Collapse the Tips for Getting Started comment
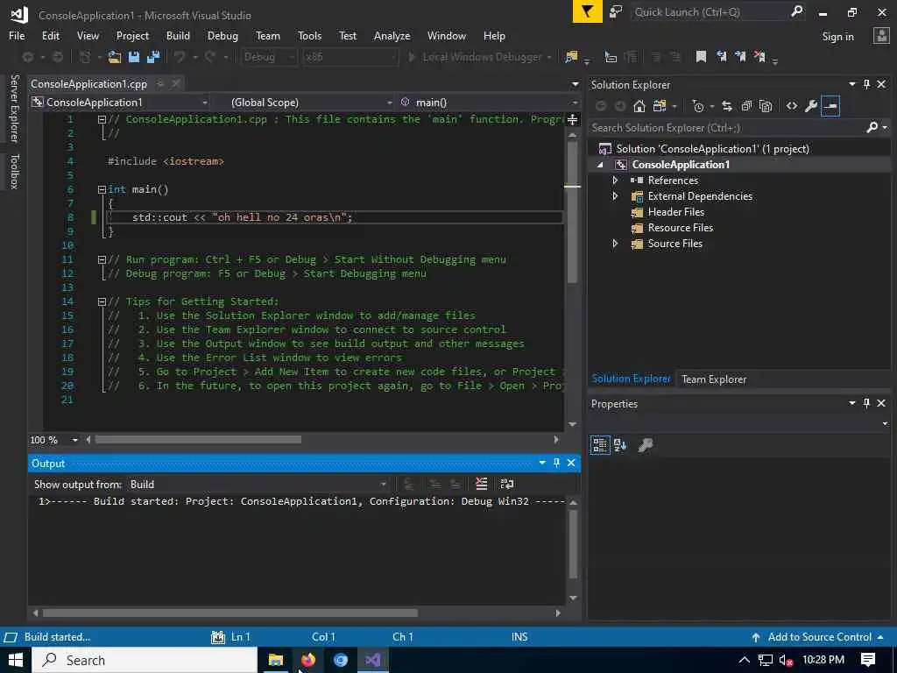Image resolution: width=897 pixels, height=673 pixels. (102, 301)
